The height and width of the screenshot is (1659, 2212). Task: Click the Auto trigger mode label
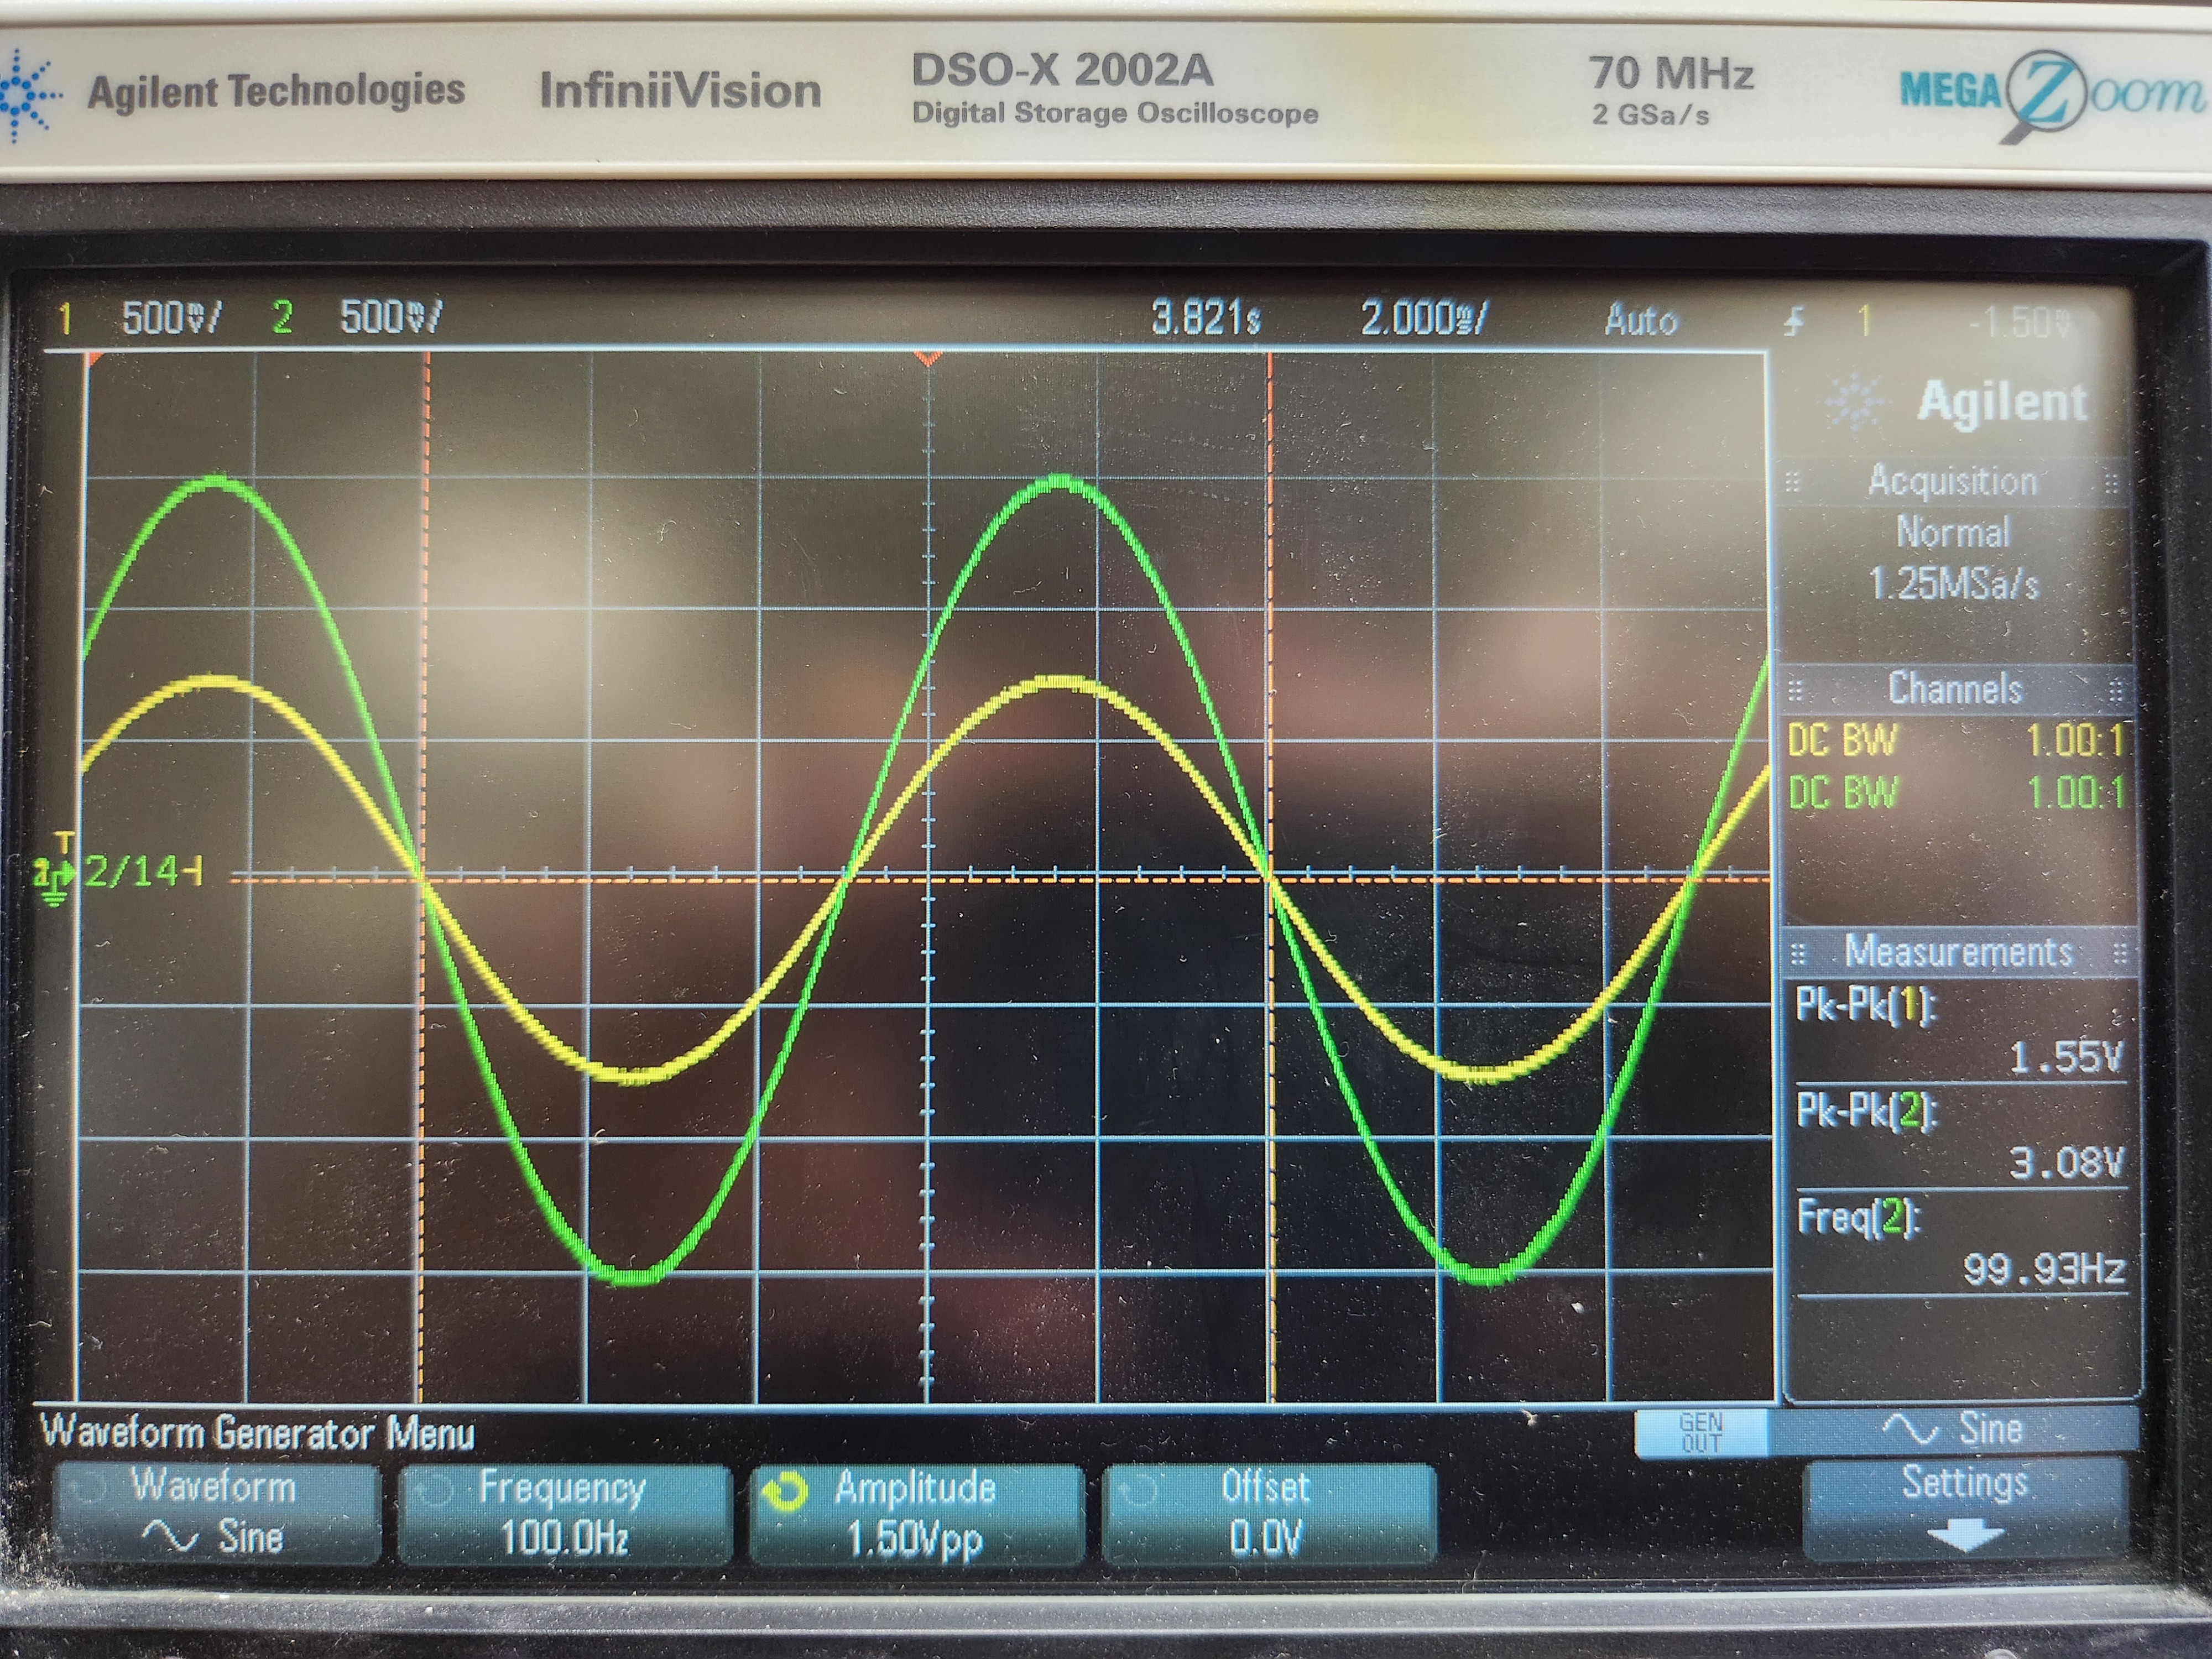[1641, 320]
